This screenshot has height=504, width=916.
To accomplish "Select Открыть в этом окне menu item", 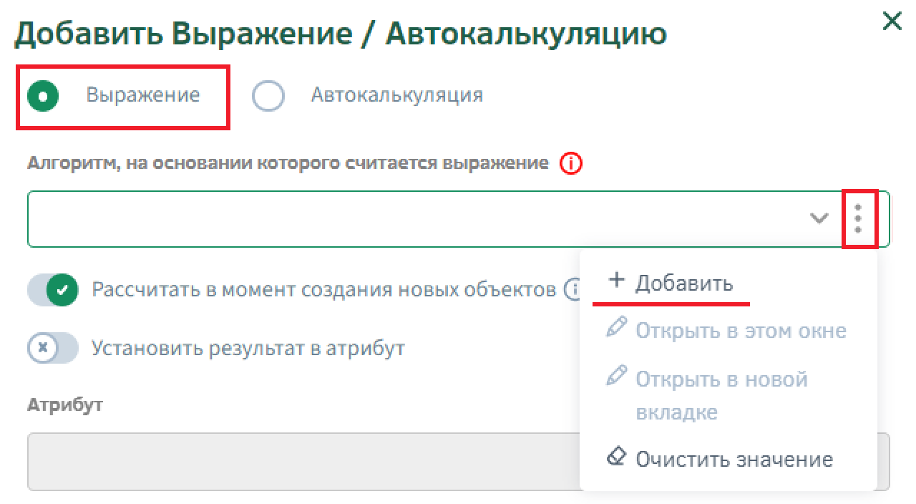I will tap(740, 331).
